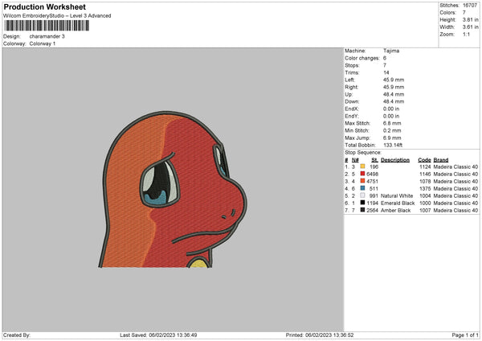482x341 pixels.
Task: Click the yellow thread swatch in stop 1
Action: coord(361,166)
